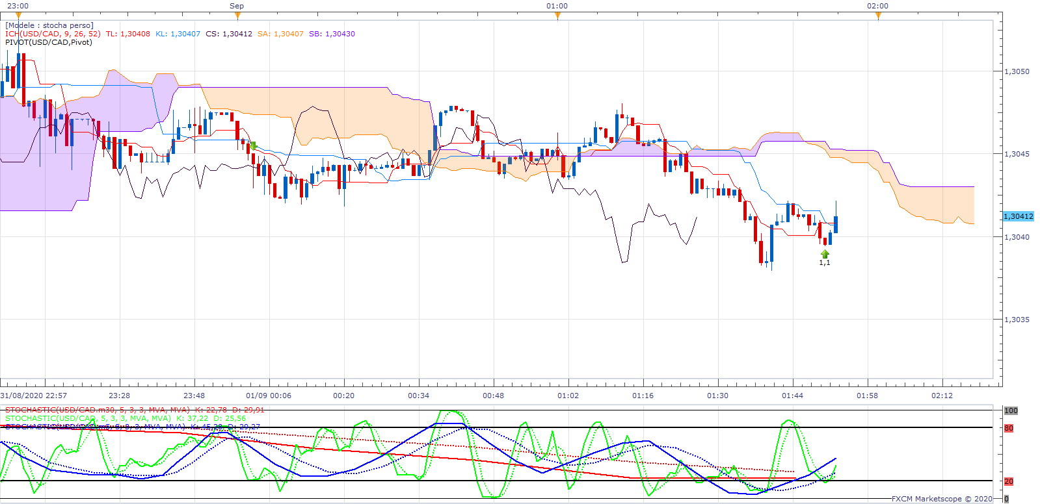This screenshot has height=504, width=1040.
Task: Click the 31/08/2020 22:57 time label
Action: [x=34, y=396]
